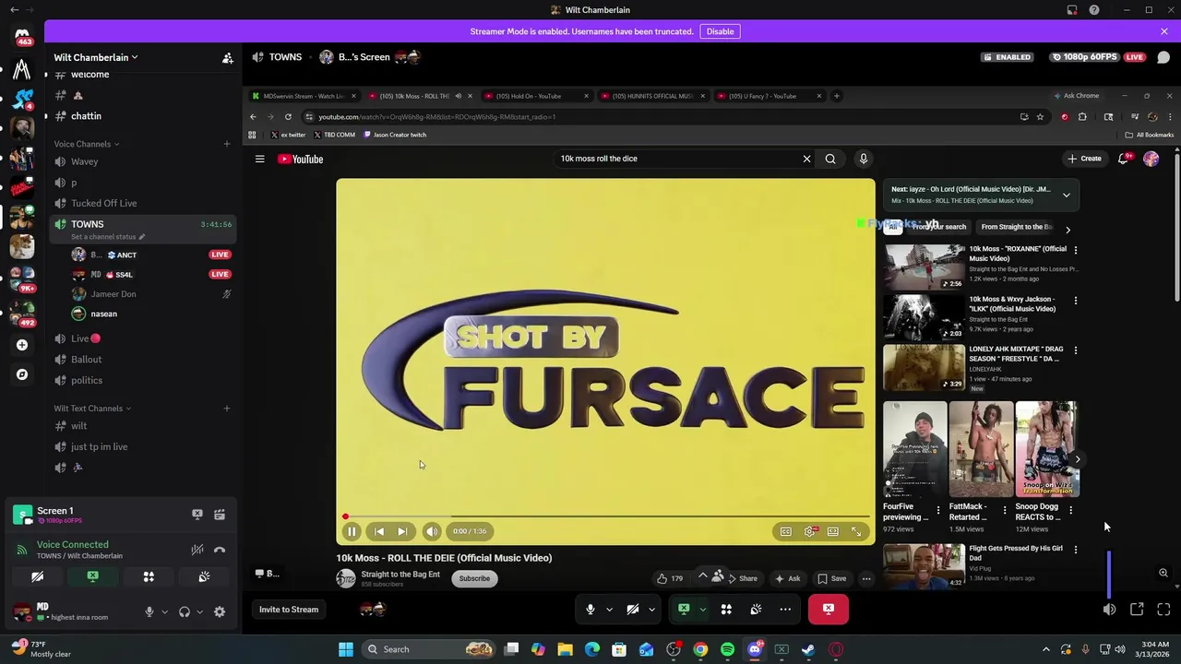
Task: Switch to U Fancy ? - YouTube tab
Action: [769, 96]
